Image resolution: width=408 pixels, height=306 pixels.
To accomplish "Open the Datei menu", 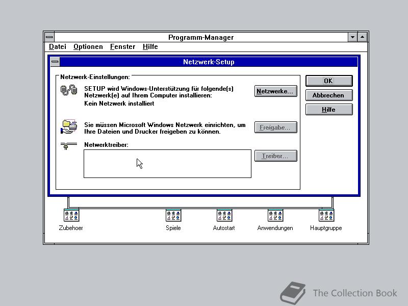I will click(58, 46).
